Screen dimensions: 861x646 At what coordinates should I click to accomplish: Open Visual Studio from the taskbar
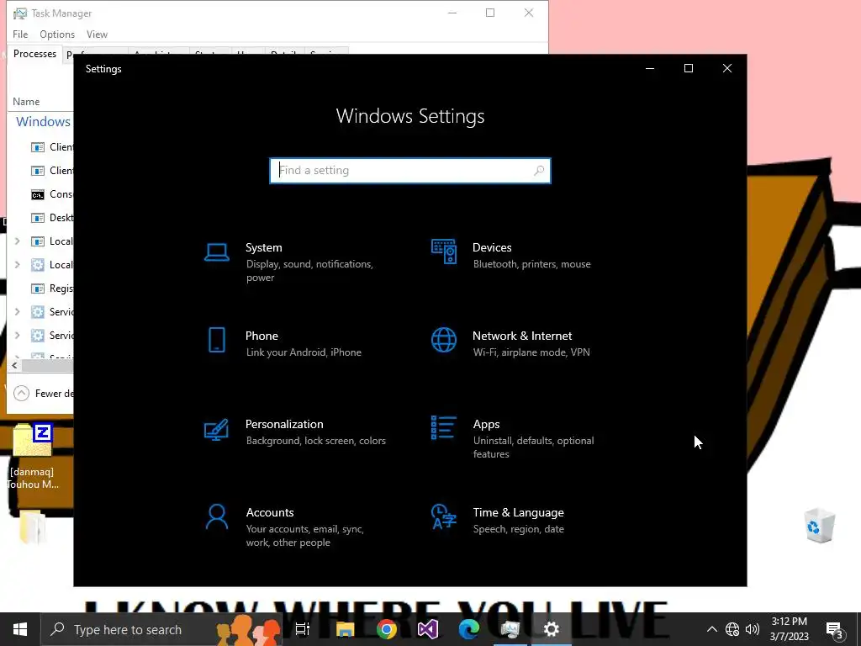tap(428, 629)
